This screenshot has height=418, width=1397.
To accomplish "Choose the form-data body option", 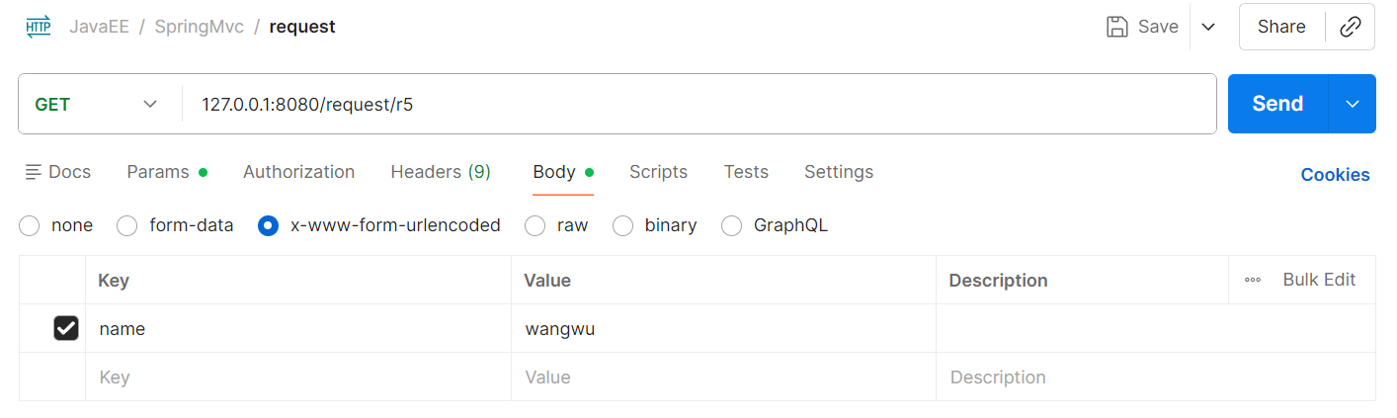I will (127, 225).
